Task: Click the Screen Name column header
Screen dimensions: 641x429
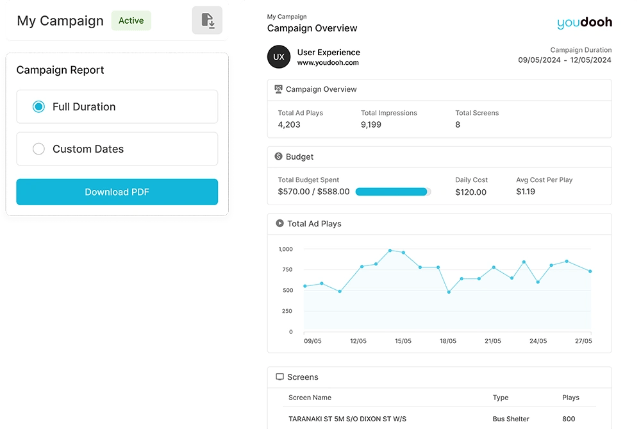Action: (310, 398)
